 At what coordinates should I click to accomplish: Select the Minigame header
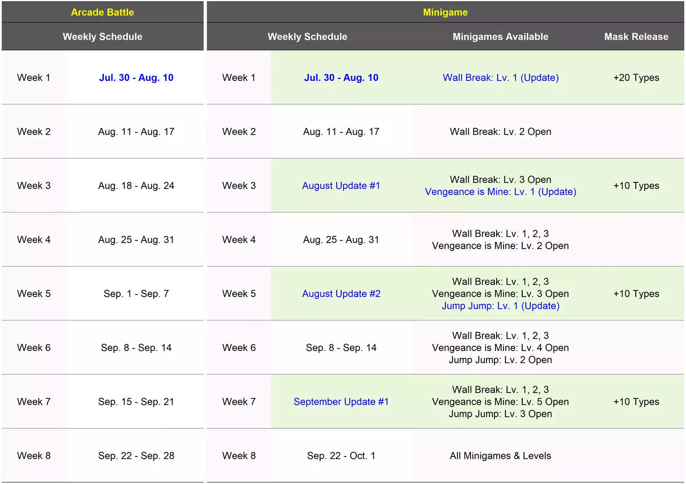point(445,12)
